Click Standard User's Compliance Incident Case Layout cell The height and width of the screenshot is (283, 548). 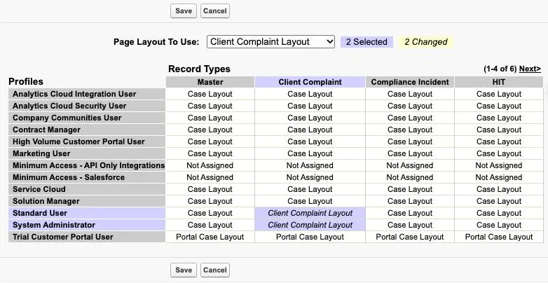pyautogui.click(x=410, y=213)
